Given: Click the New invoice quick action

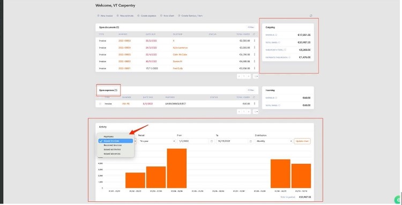Looking at the screenshot, I should coord(105,16).
